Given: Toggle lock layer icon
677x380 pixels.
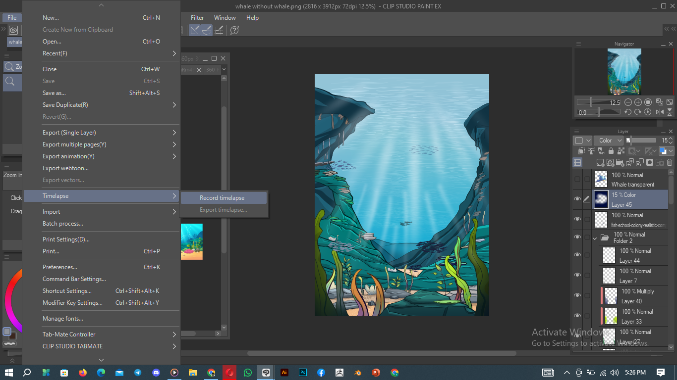Looking at the screenshot, I should pos(611,151).
